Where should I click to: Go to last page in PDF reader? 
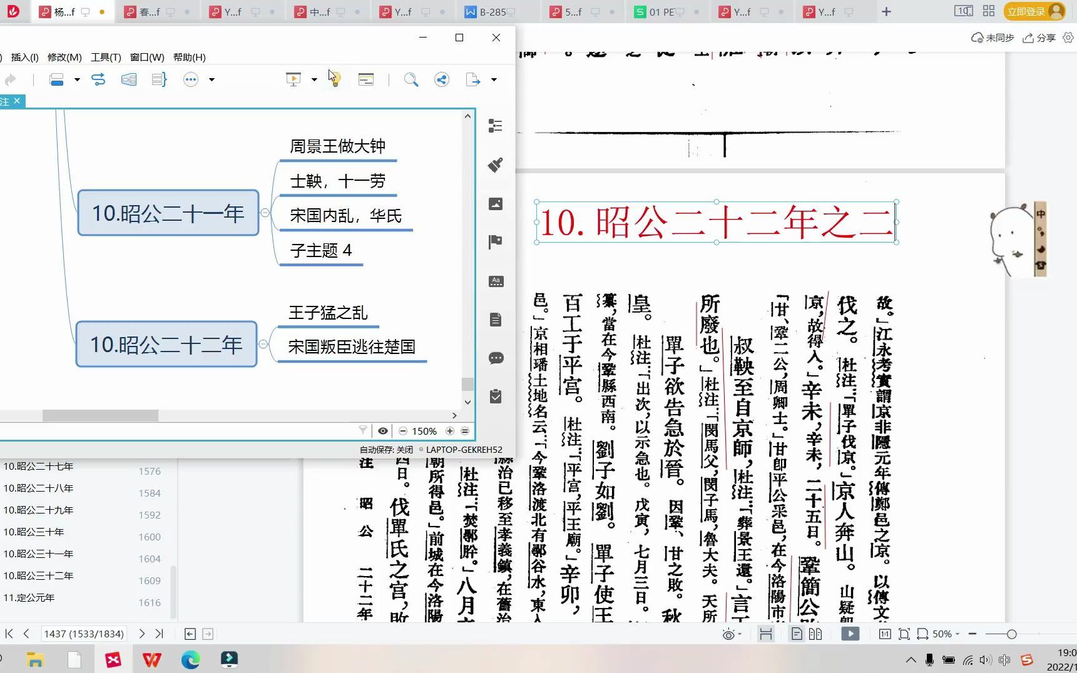160,634
